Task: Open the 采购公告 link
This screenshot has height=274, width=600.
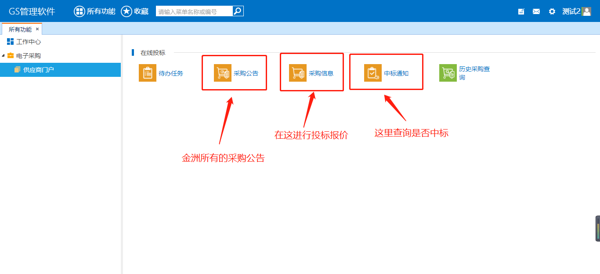Action: [246, 73]
